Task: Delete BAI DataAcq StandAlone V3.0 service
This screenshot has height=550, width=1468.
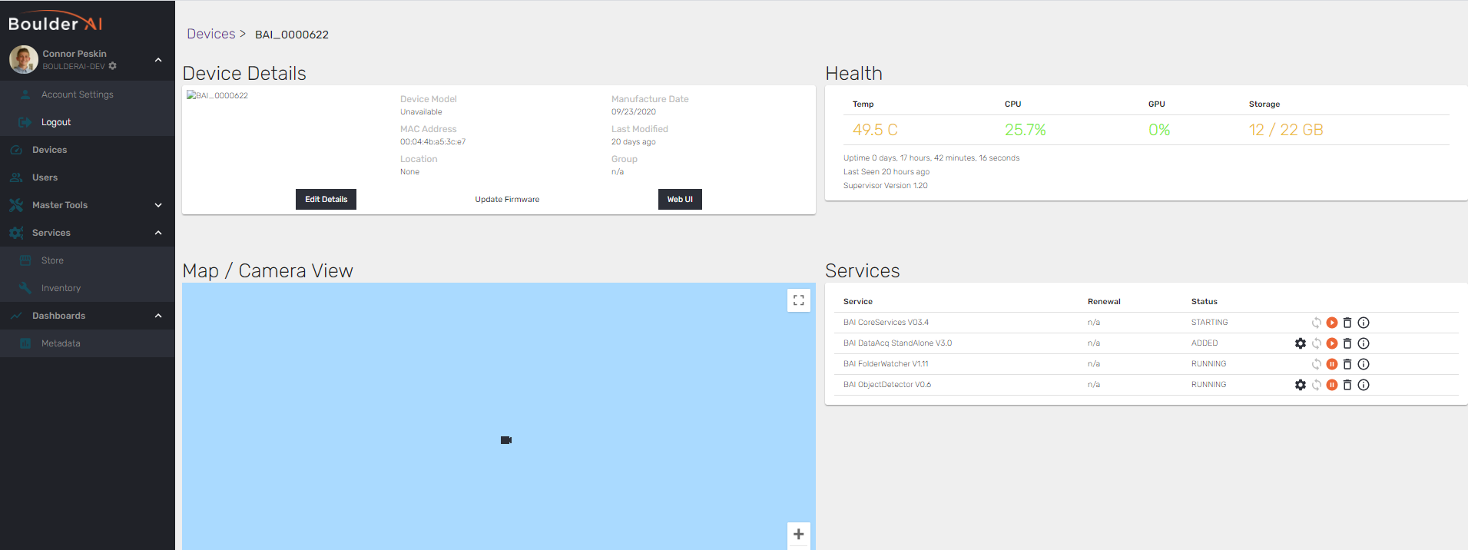Action: [1347, 343]
